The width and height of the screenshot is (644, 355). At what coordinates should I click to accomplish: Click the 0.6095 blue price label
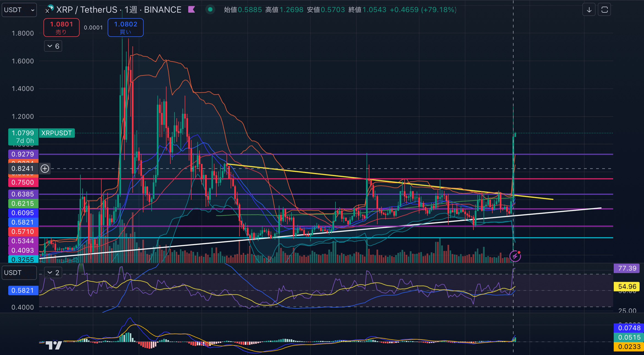coord(23,213)
